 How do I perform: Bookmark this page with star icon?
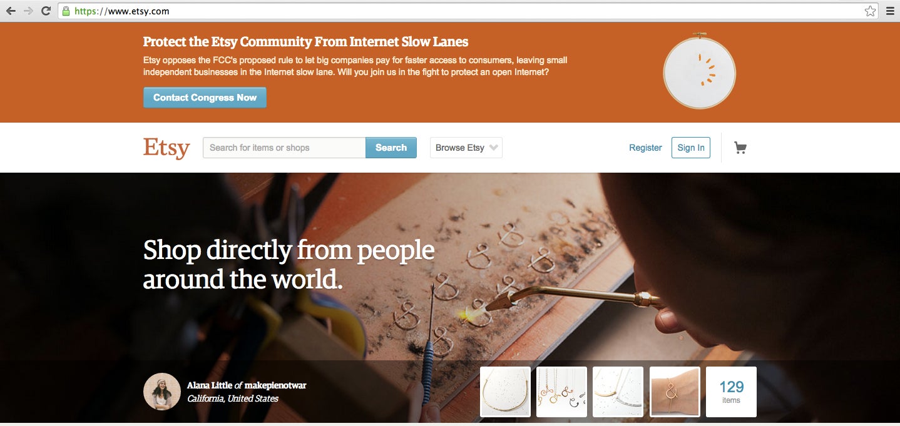click(x=870, y=11)
